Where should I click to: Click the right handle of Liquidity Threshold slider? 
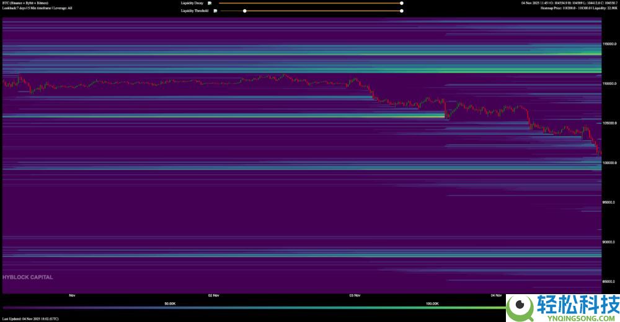(x=401, y=11)
